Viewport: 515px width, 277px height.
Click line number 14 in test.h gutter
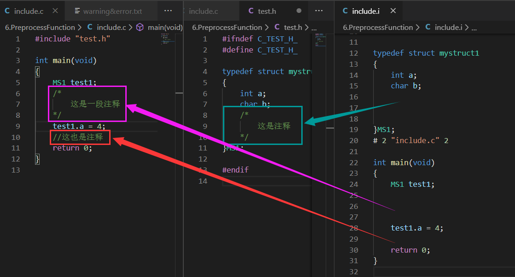click(203, 181)
